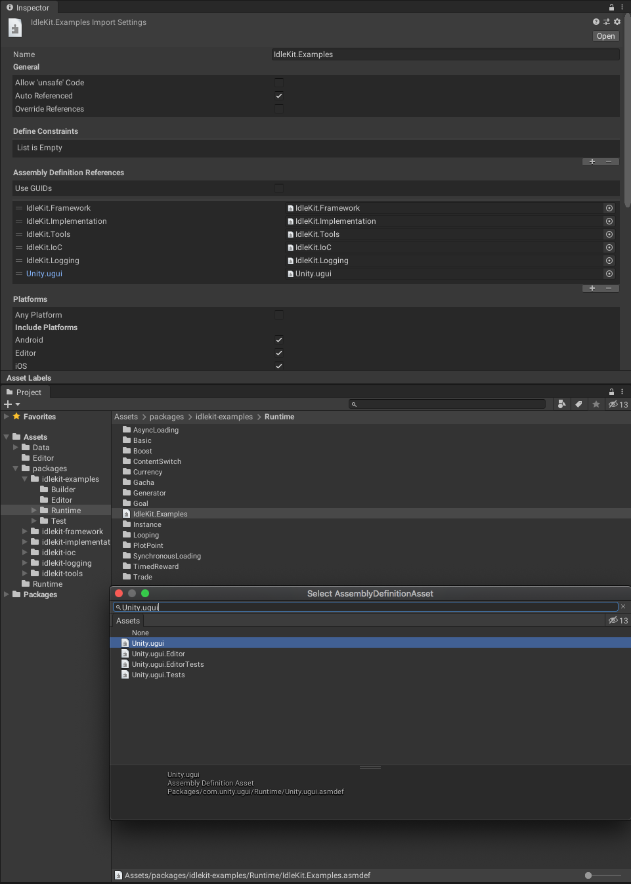Click the asset picker search field

click(366, 607)
